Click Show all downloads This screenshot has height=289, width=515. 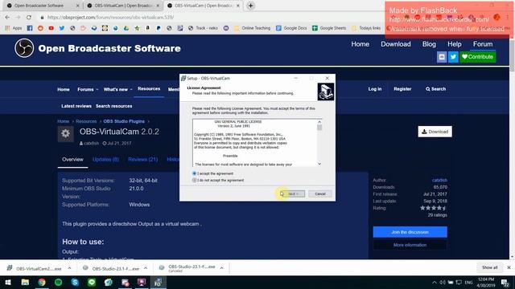[x=489, y=267]
